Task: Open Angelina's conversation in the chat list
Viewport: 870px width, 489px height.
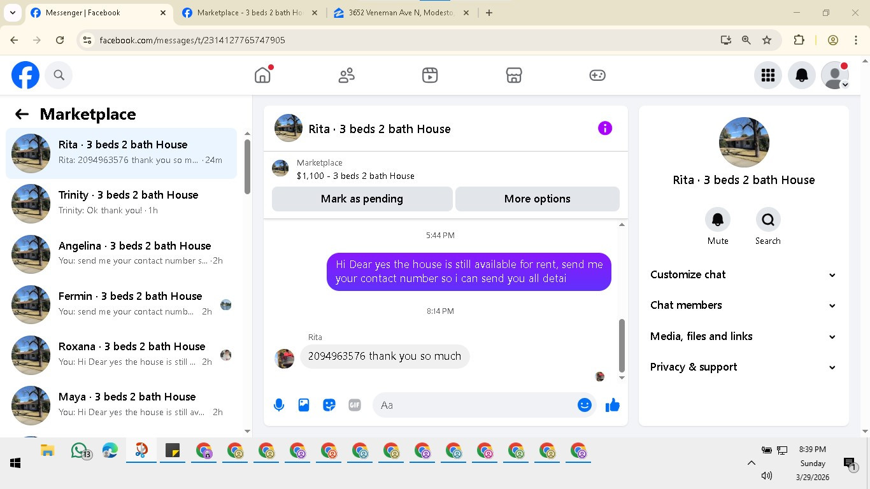Action: point(121,254)
